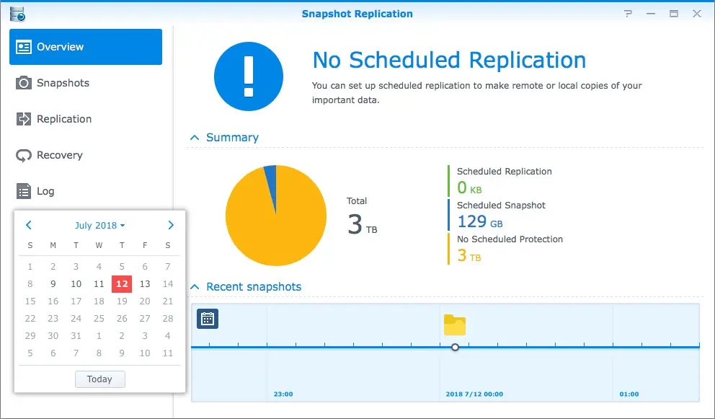Collapse the Recent snapshots section
This screenshot has width=715, height=419.
coord(195,286)
